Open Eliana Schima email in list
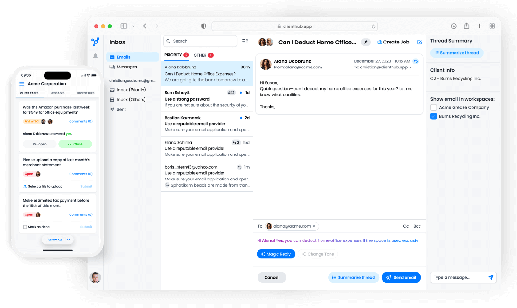 tap(207, 148)
